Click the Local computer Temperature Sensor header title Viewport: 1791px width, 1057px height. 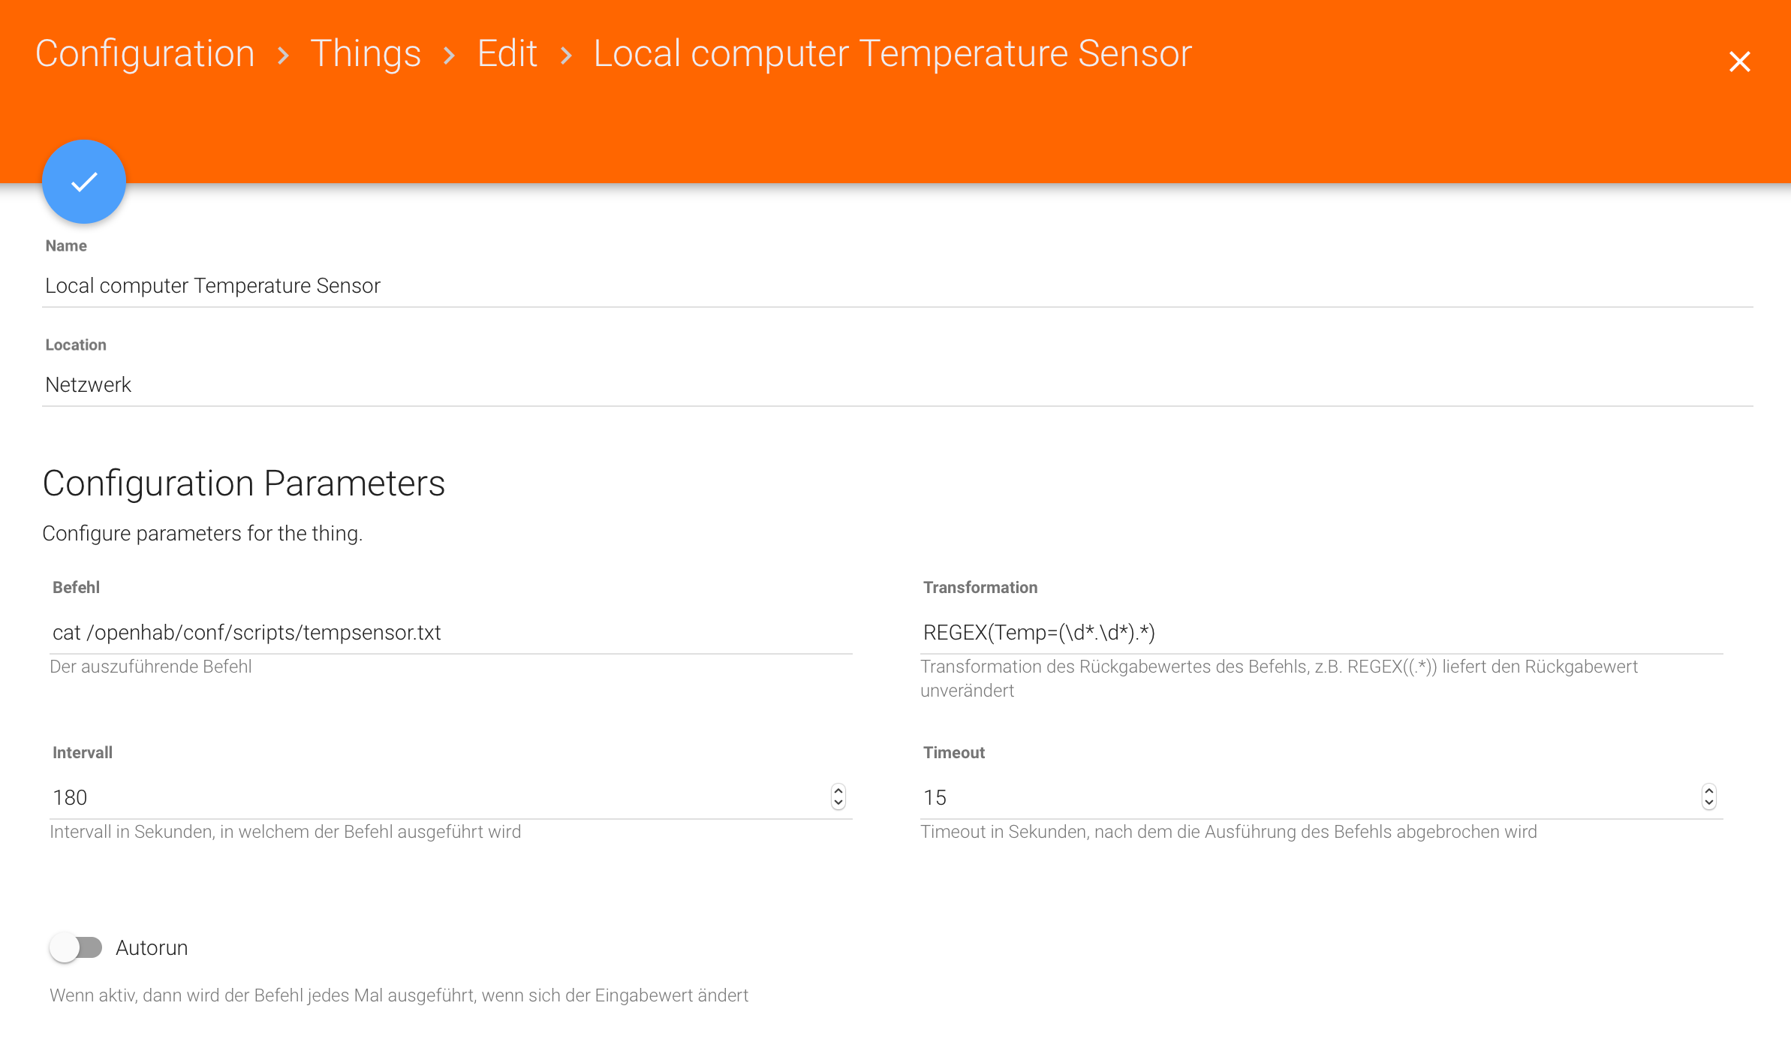coord(892,54)
